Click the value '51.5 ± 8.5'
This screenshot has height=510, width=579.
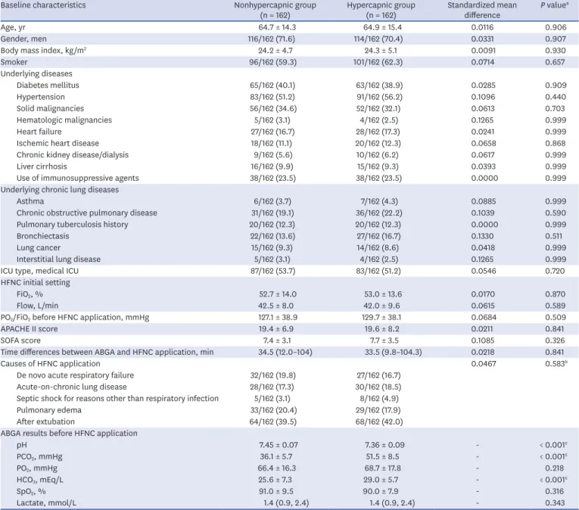382,456
